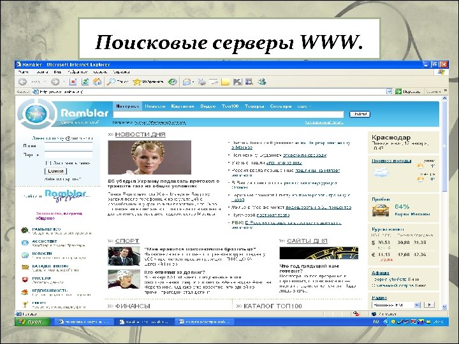Click the login Имя input field
The image size is (459, 344).
pyautogui.click(x=68, y=146)
